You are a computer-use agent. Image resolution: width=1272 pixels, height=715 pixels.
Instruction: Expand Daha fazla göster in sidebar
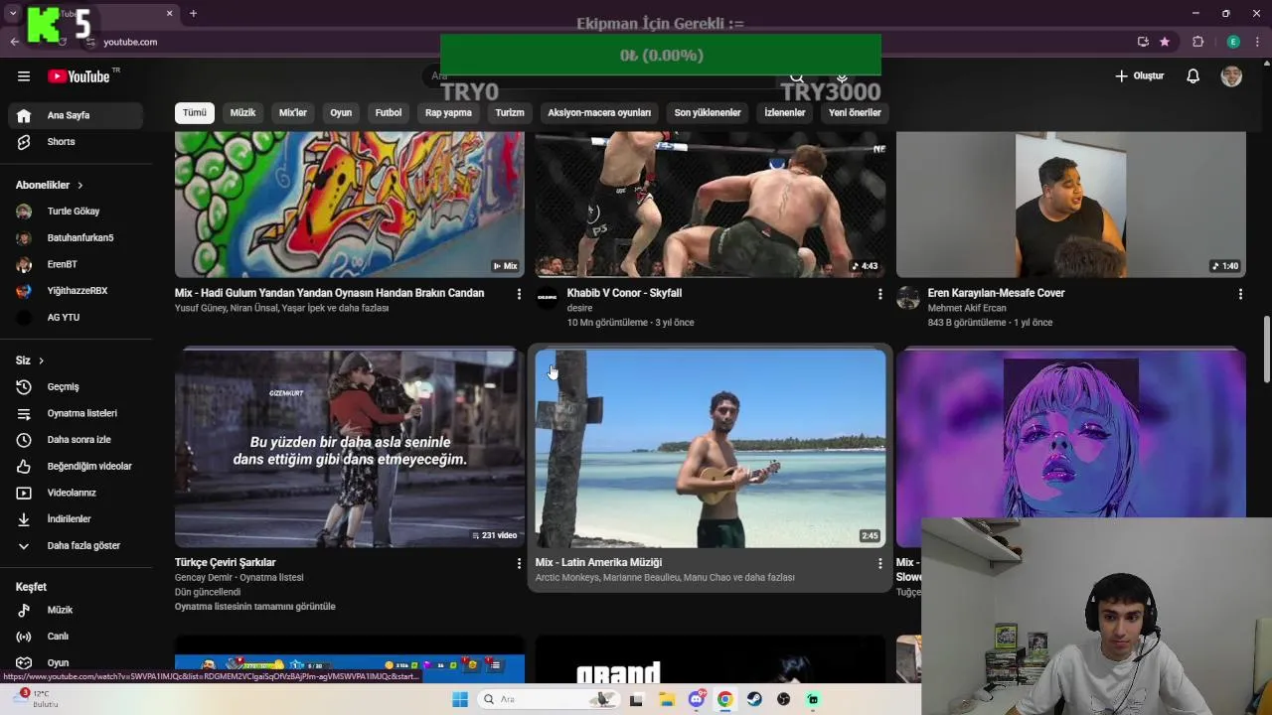[76, 546]
